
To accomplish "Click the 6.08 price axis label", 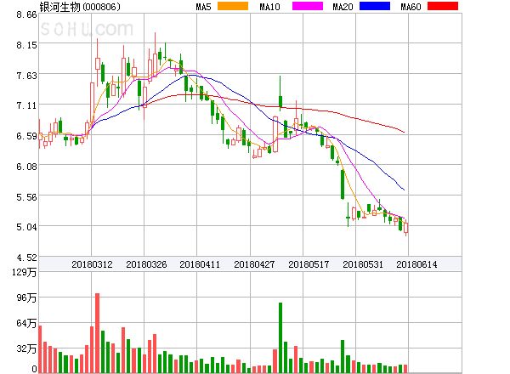I will [x=26, y=167].
